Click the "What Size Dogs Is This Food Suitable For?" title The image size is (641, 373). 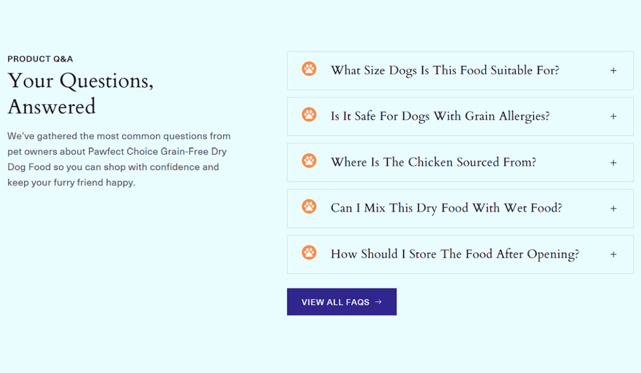tap(444, 70)
